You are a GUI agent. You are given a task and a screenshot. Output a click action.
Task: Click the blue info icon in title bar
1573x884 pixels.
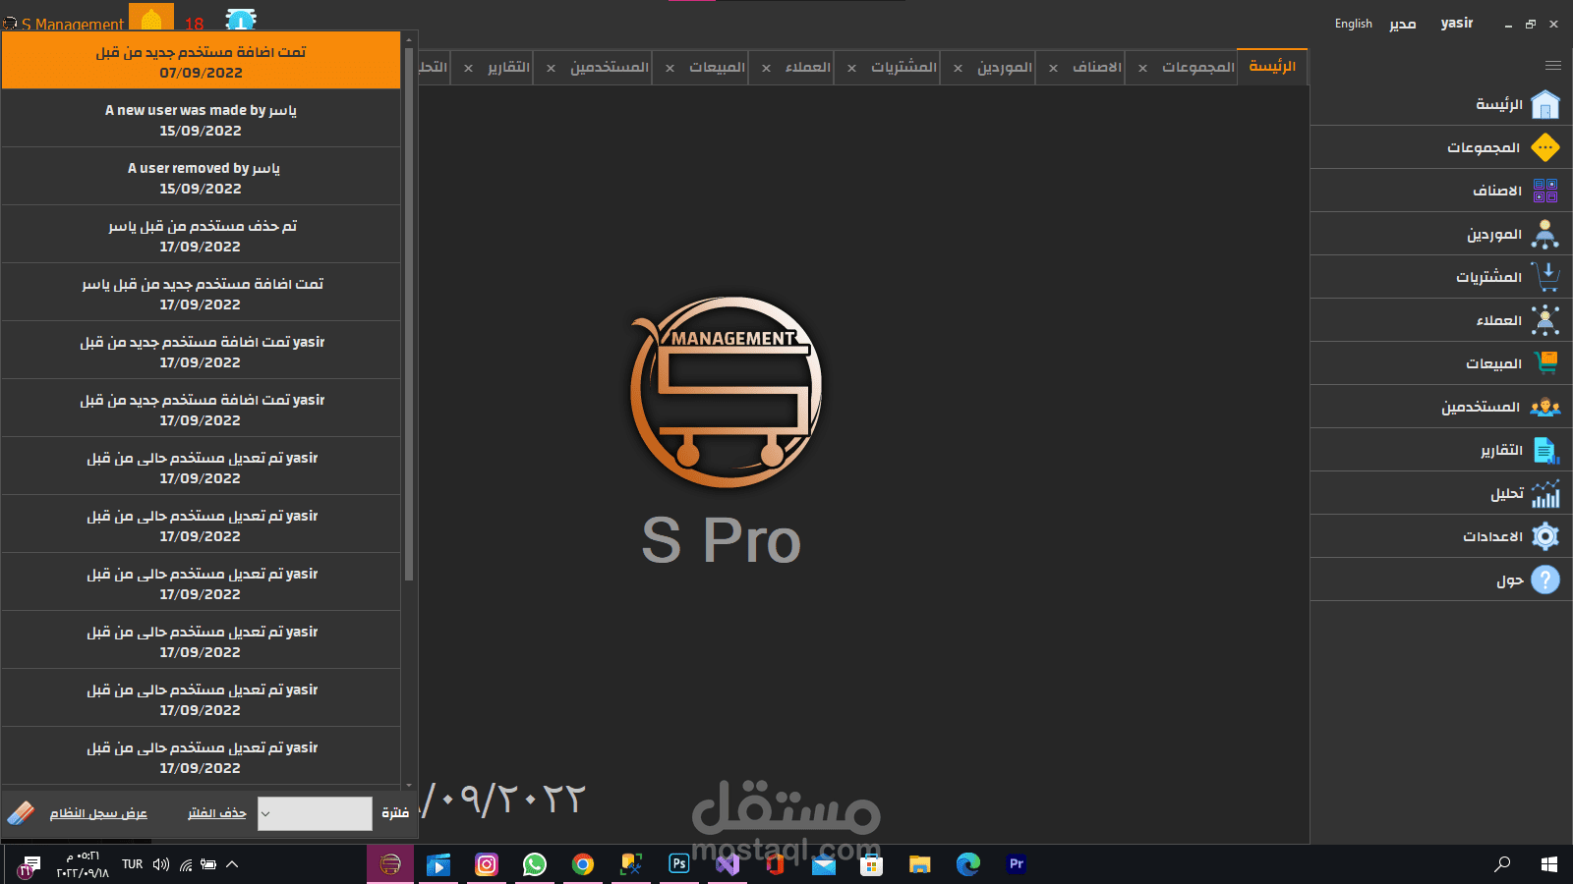click(x=241, y=20)
